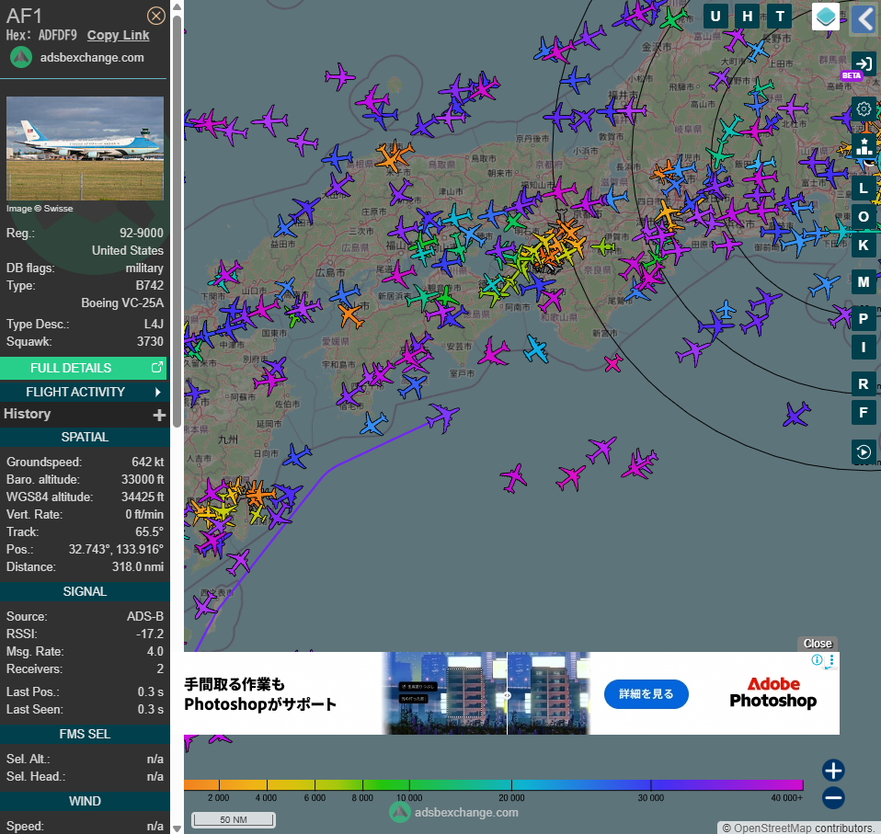Collapse the sidebar with the chevron arrow
The image size is (881, 834).
pyautogui.click(x=863, y=18)
